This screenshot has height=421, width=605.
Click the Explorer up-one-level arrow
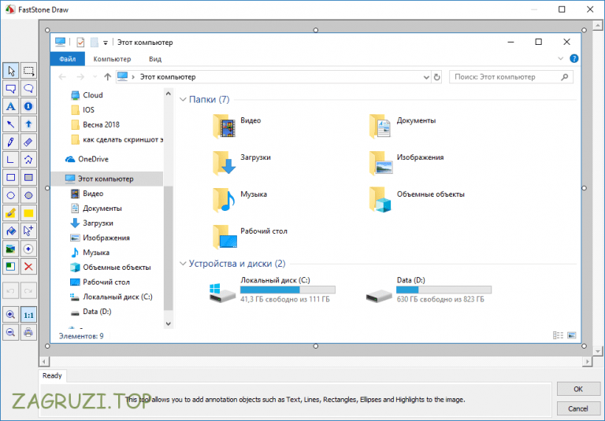click(x=108, y=76)
